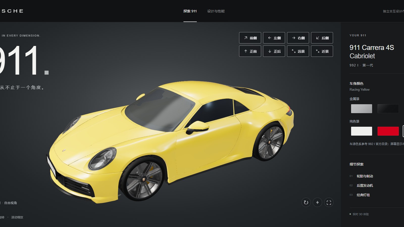Zoom out with the 远景 far view button
The height and width of the screenshot is (227, 404).
pyautogui.click(x=298, y=51)
